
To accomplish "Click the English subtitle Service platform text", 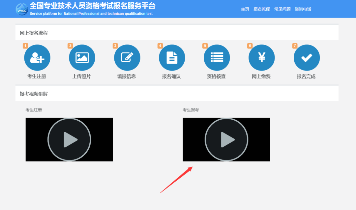I will (x=91, y=14).
